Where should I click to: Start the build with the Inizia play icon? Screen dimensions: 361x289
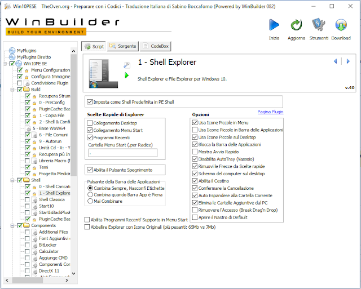pyautogui.click(x=274, y=25)
